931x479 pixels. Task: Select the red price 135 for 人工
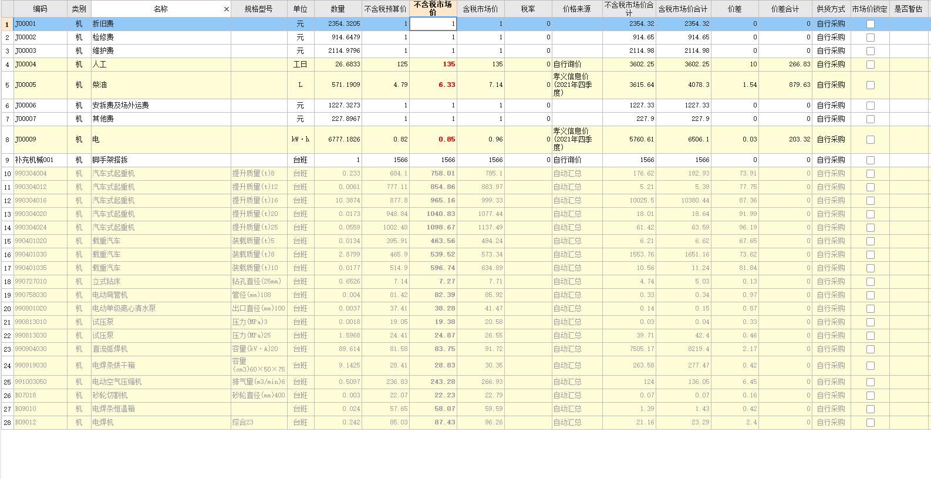[x=433, y=65]
